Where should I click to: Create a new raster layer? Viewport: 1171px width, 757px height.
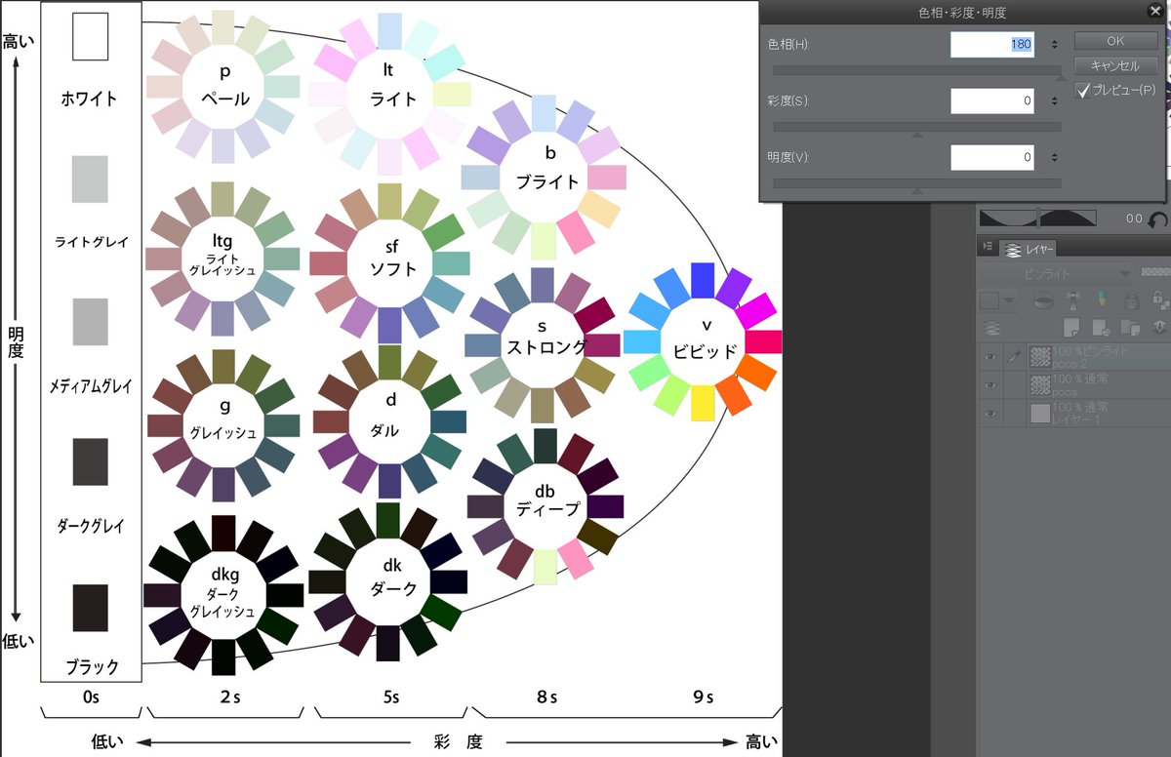click(1071, 327)
